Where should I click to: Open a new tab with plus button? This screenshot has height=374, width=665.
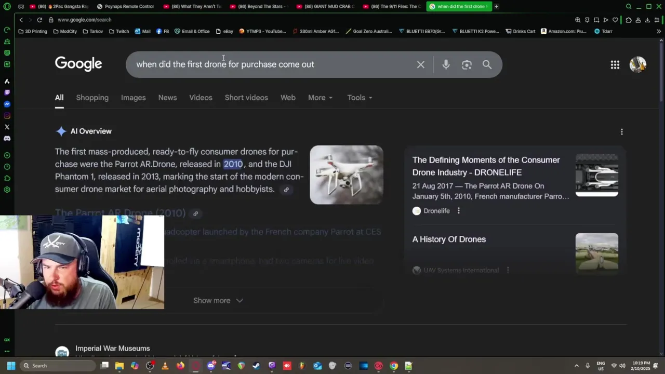496,6
